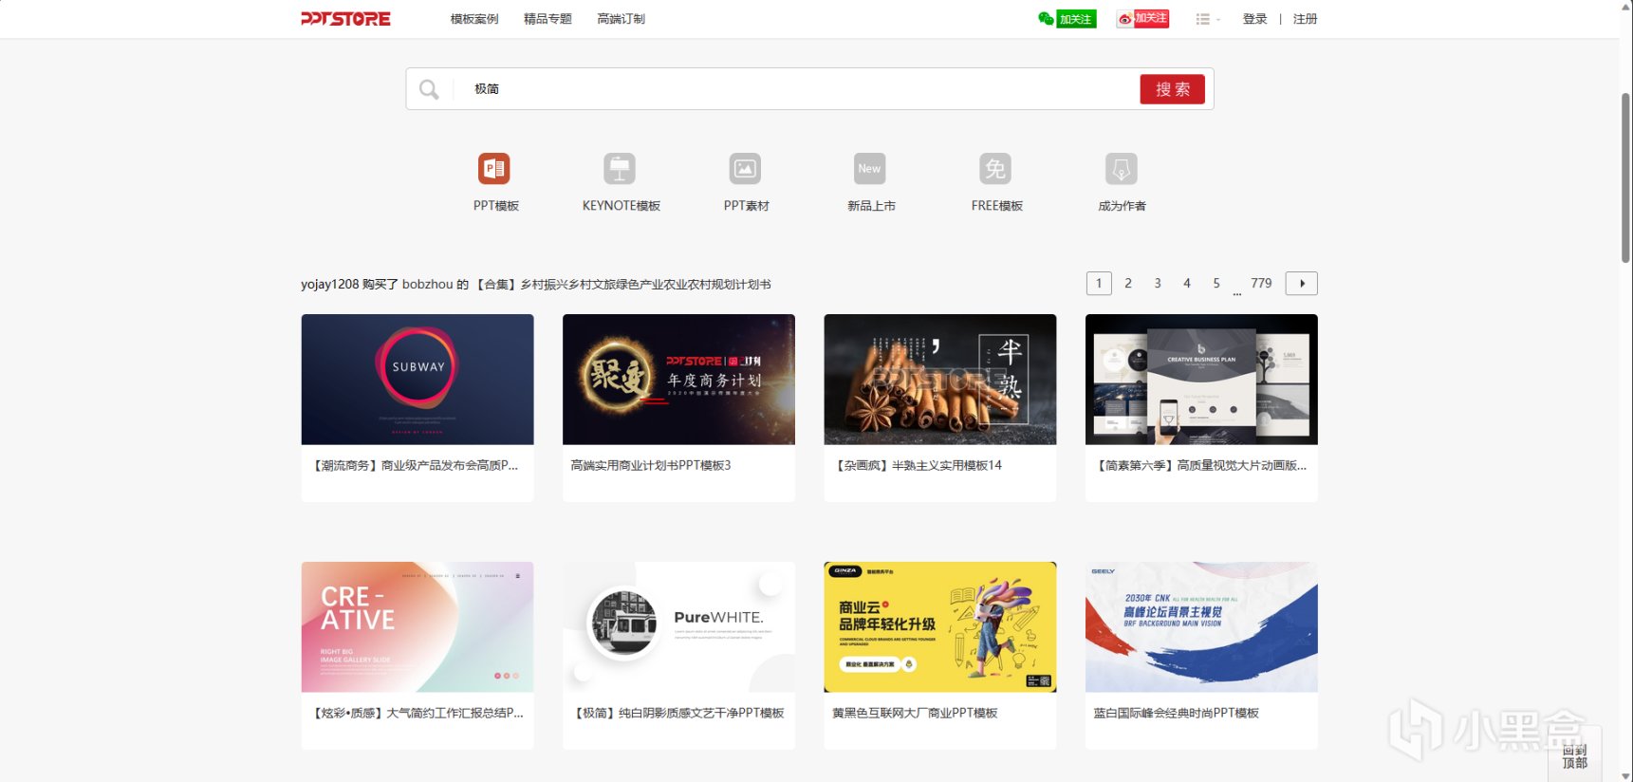Screen dimensions: 1633x782
Task: Open the blue-red 高峰论坛 template thumbnail
Action: [x=1201, y=627]
